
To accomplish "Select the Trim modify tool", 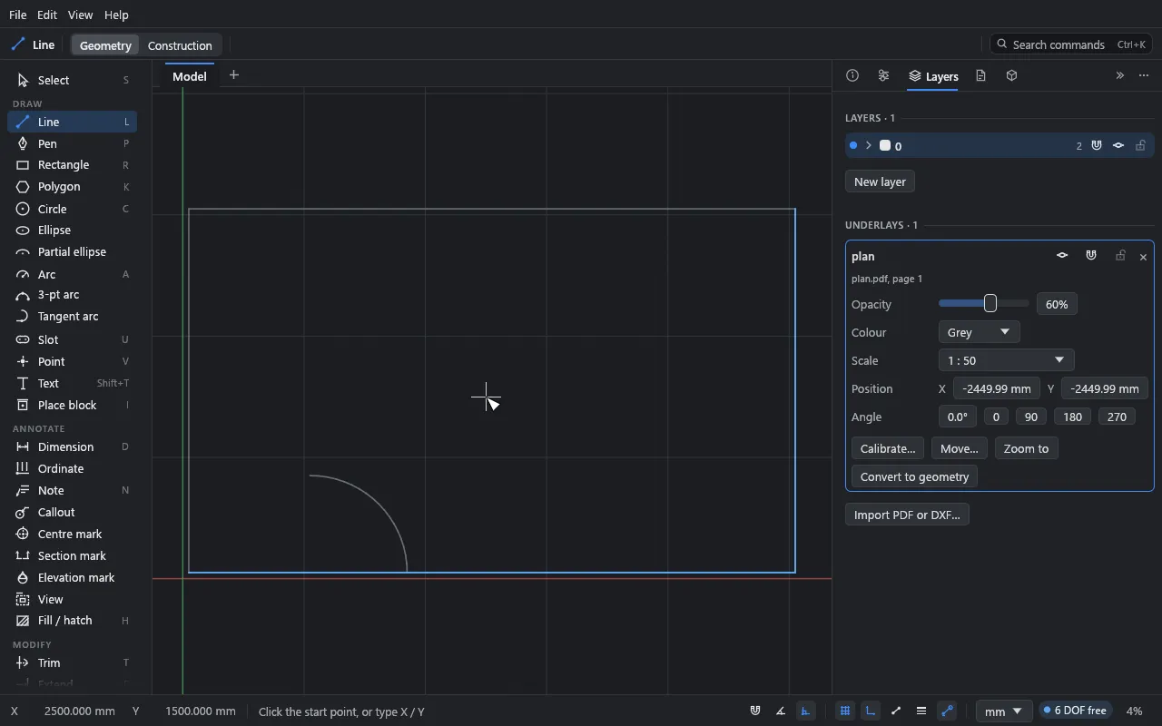I will coord(73,662).
